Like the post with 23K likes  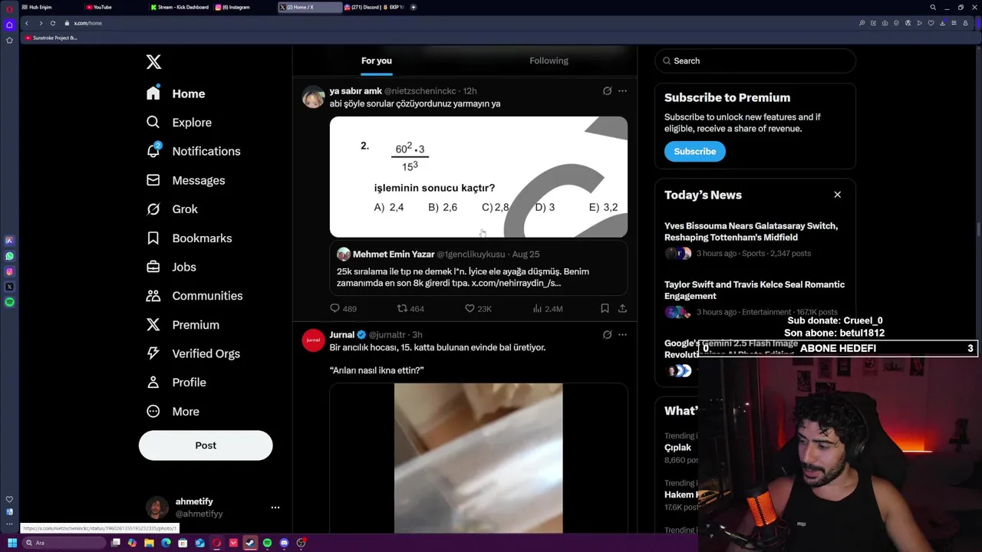478,308
